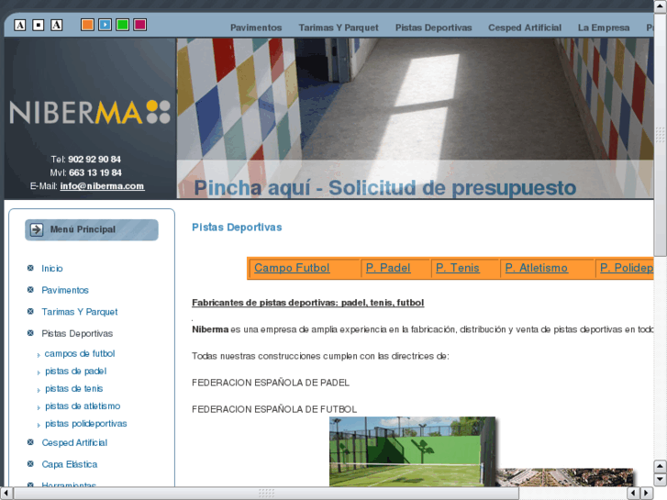
Task: Open campos de futbol submenu item
Action: 80,353
